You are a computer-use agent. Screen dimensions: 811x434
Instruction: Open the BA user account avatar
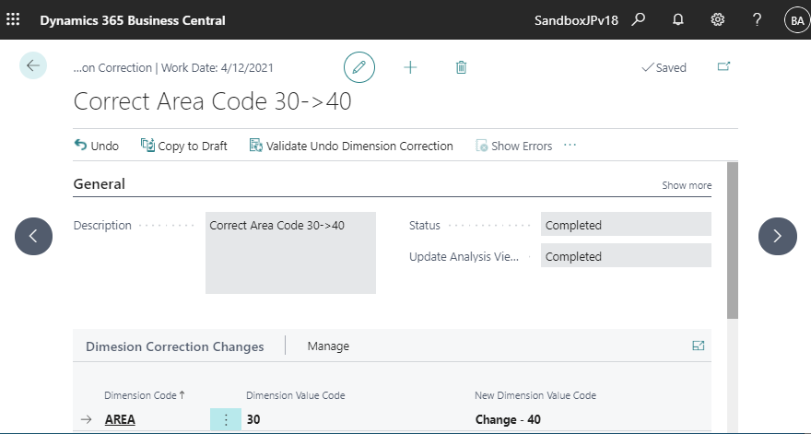[x=797, y=20]
